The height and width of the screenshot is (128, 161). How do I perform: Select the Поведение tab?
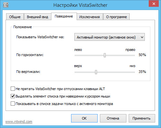[x=64, y=16]
